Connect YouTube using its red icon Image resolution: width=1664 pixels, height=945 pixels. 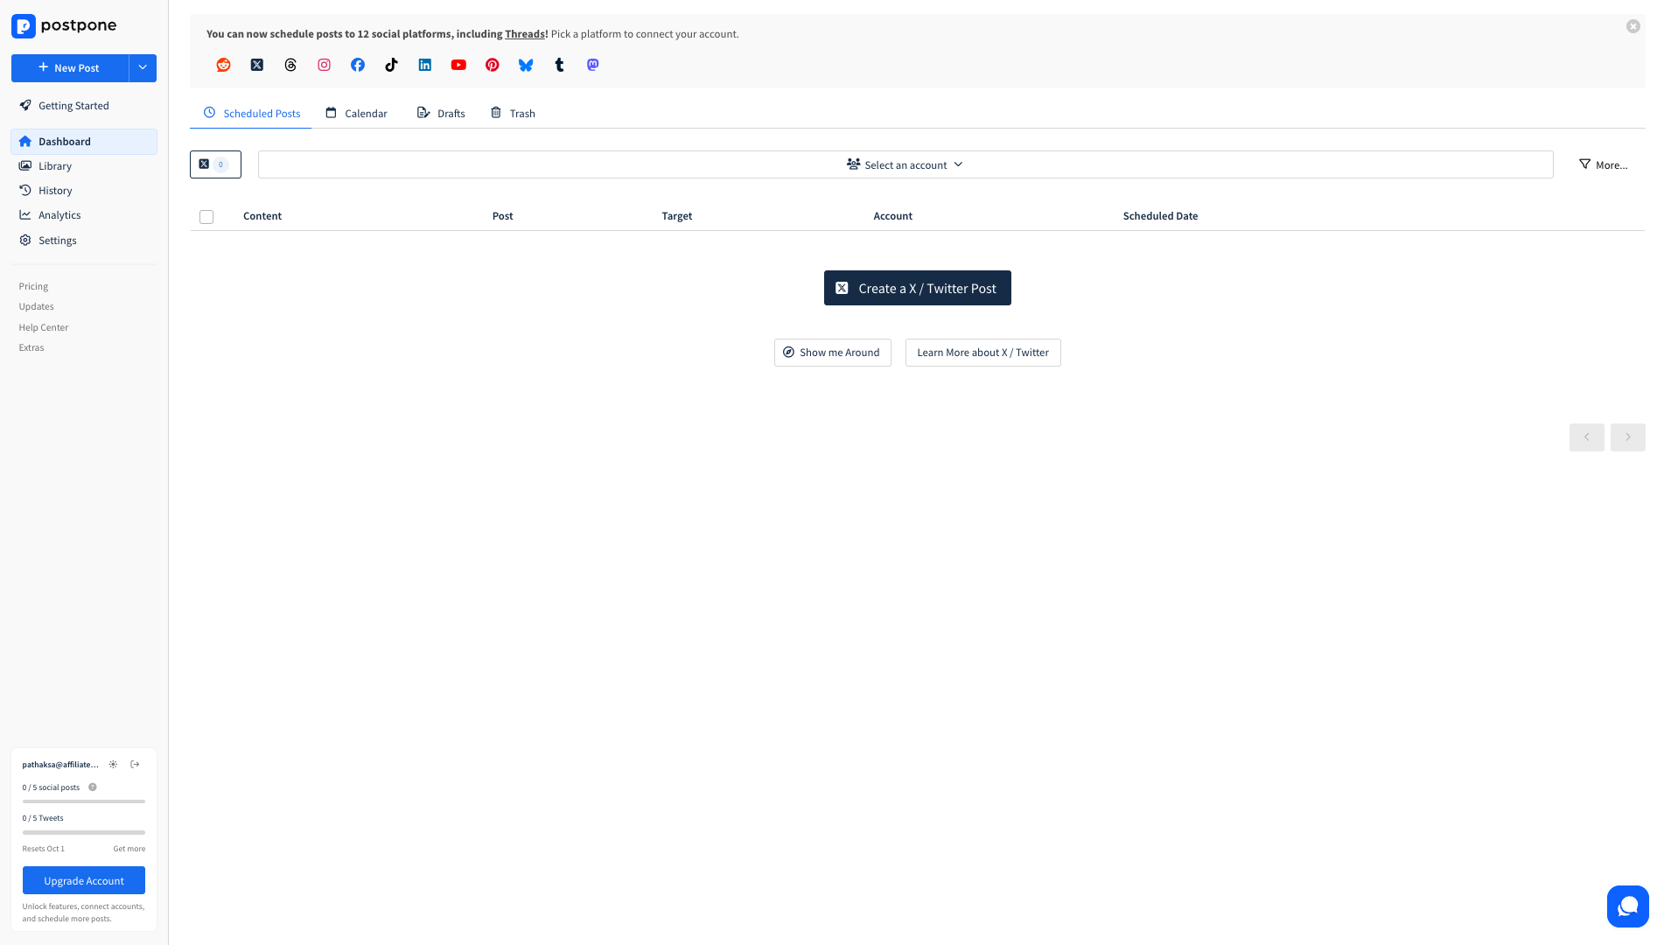click(458, 65)
